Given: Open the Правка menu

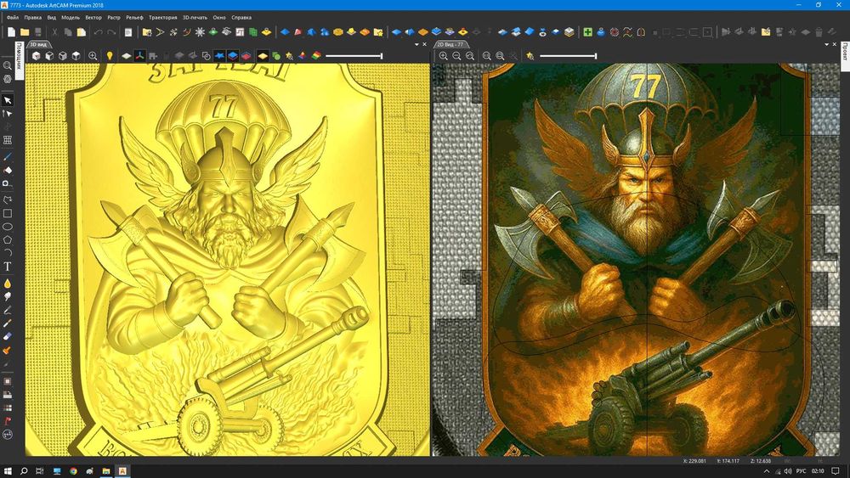Looking at the screenshot, I should point(33,17).
